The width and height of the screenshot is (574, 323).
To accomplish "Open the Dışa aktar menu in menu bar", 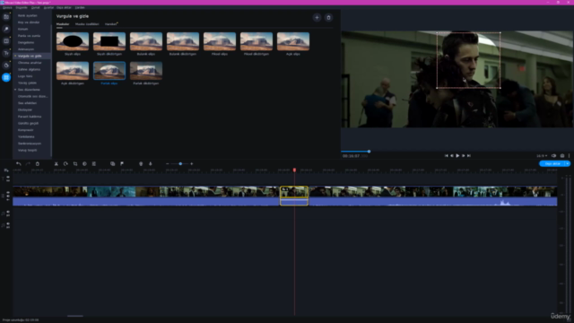I will (x=64, y=7).
